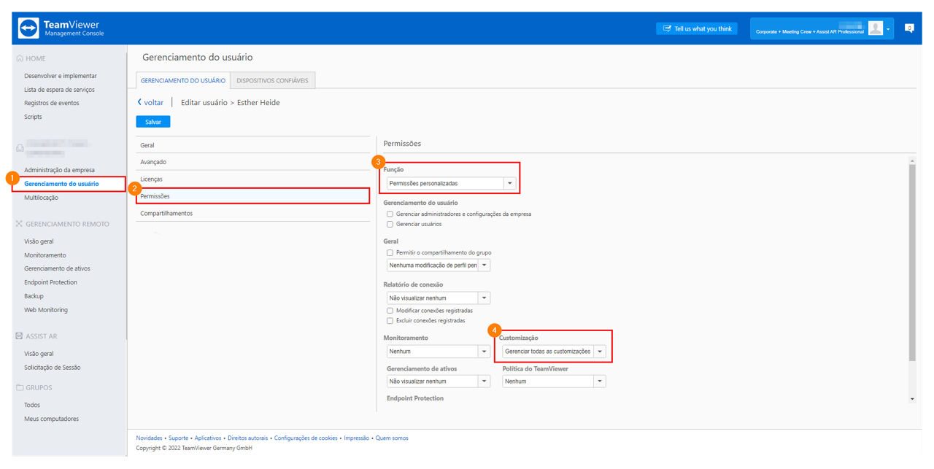Open Endpoint Protection in sidebar
This screenshot has height=469, width=934.
tap(50, 282)
